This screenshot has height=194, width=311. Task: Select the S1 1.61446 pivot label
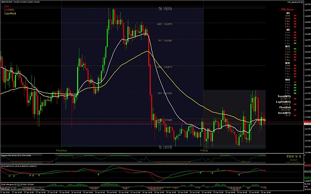(165, 120)
